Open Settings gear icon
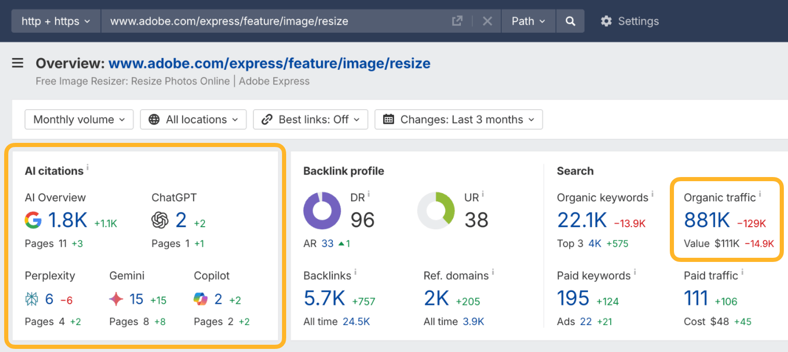This screenshot has width=788, height=352. [x=606, y=21]
